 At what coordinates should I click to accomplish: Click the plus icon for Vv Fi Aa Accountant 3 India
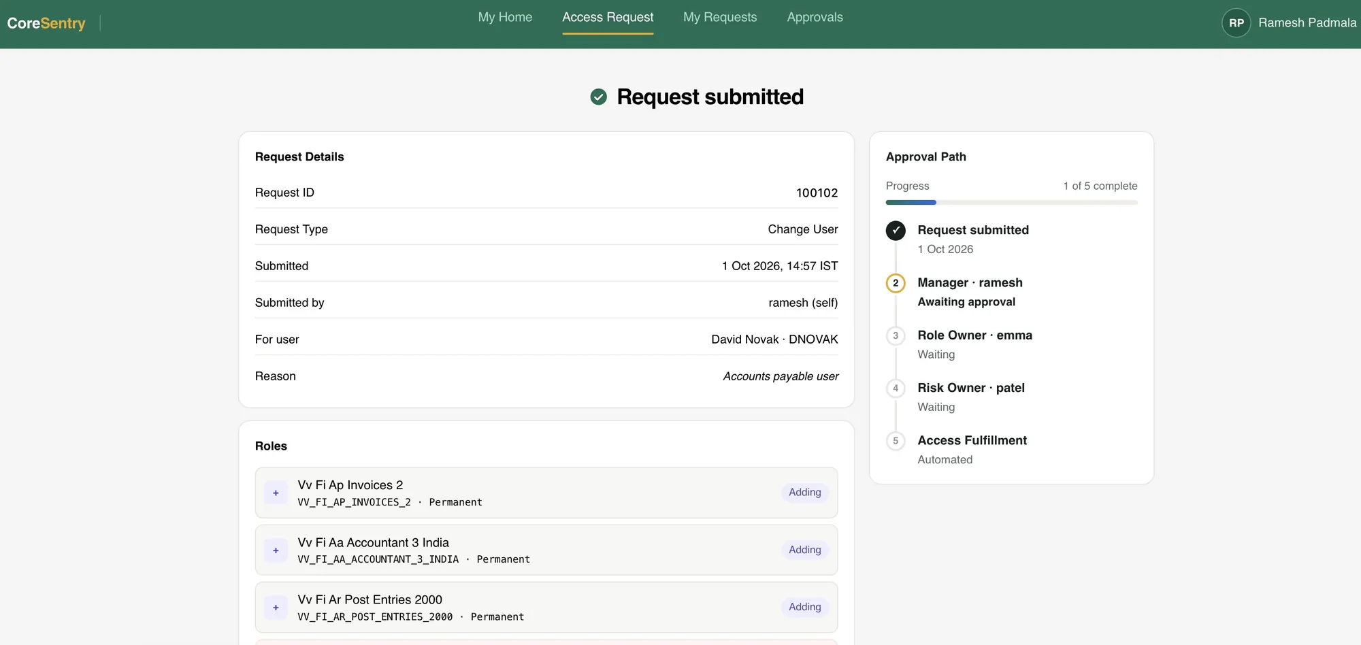click(x=276, y=550)
